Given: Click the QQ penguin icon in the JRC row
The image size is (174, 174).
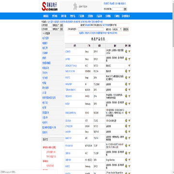Looking at the screenshot, I should 126,138.
